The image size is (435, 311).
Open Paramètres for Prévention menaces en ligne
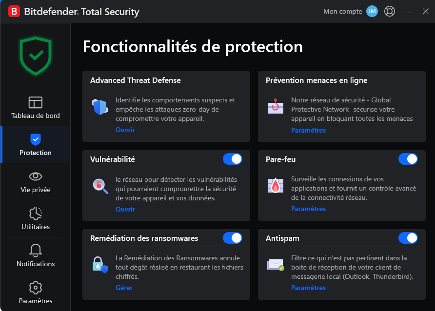[308, 130]
